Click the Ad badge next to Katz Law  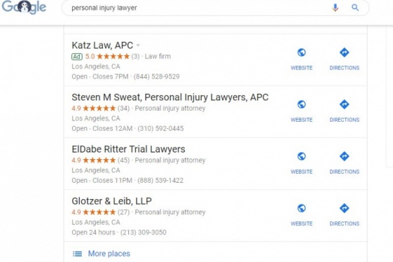pos(77,56)
